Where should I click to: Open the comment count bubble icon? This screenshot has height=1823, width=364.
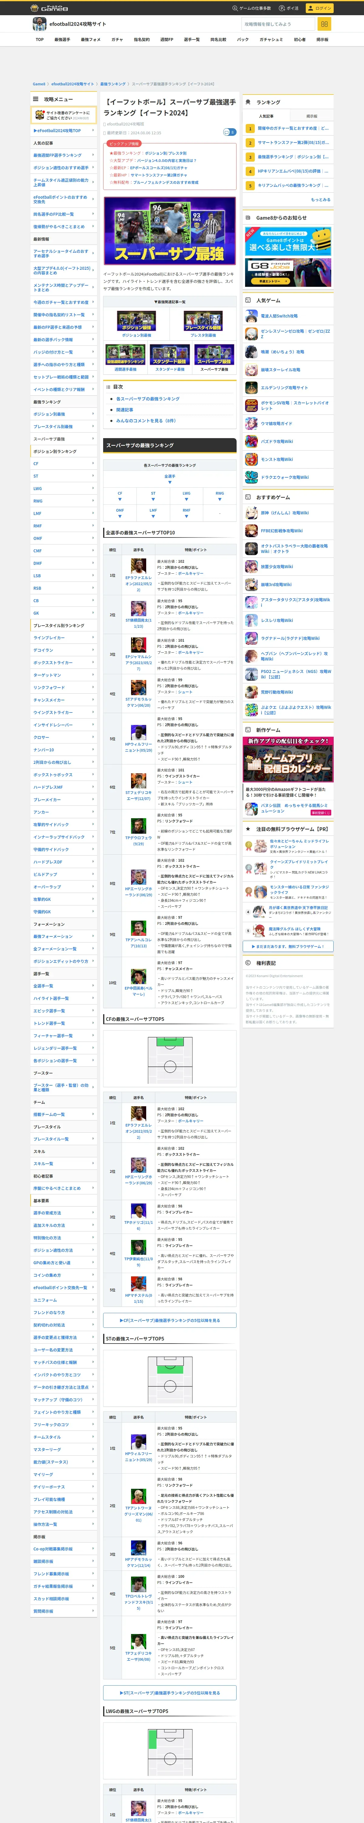click(x=229, y=132)
